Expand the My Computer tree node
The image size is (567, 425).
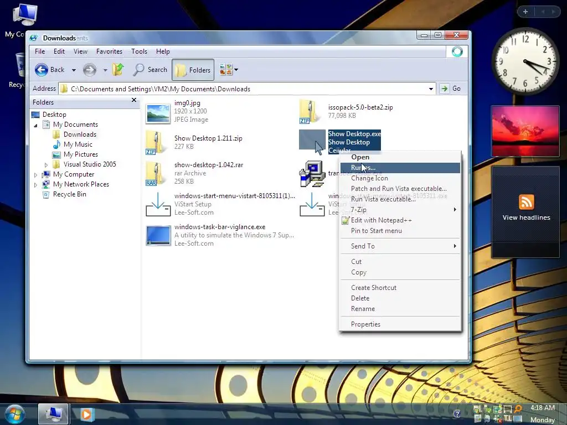tap(35, 175)
